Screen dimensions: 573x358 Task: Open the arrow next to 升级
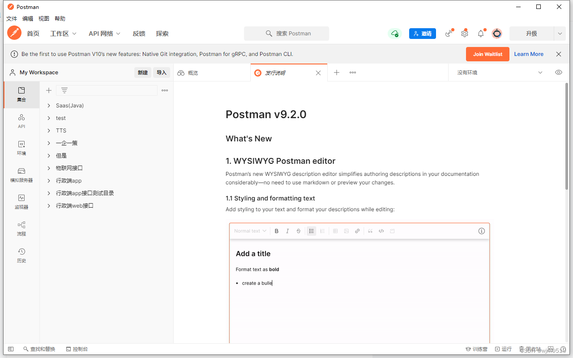(560, 34)
